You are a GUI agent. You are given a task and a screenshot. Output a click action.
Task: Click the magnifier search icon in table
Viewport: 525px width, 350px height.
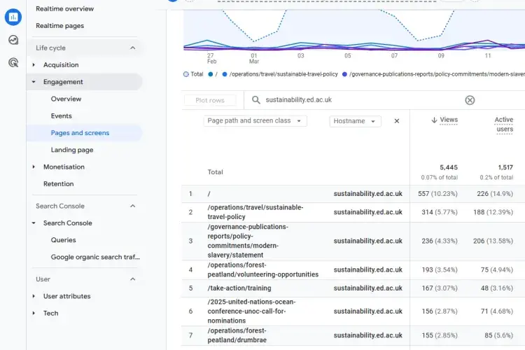point(257,100)
